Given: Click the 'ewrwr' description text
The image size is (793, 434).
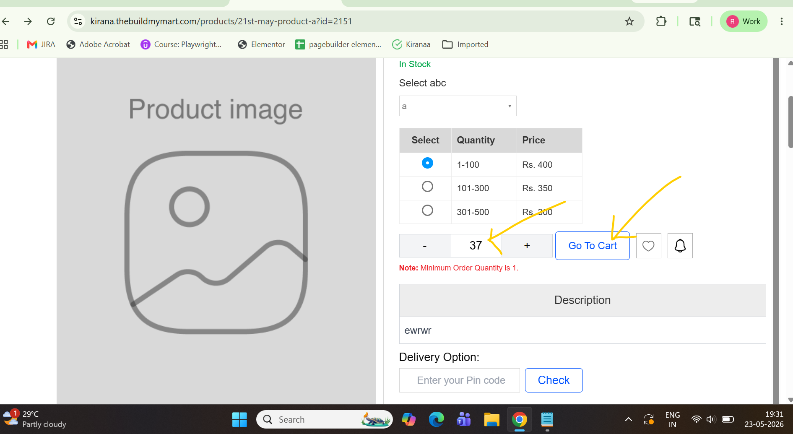Looking at the screenshot, I should [x=418, y=330].
